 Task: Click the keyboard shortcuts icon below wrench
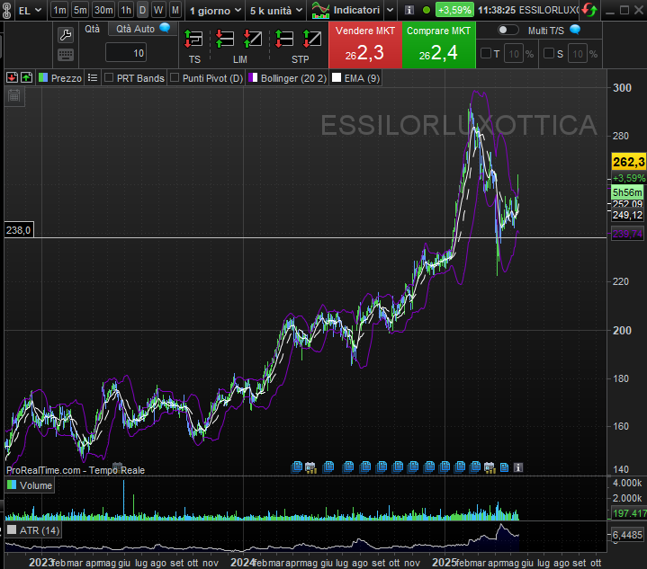point(66,55)
